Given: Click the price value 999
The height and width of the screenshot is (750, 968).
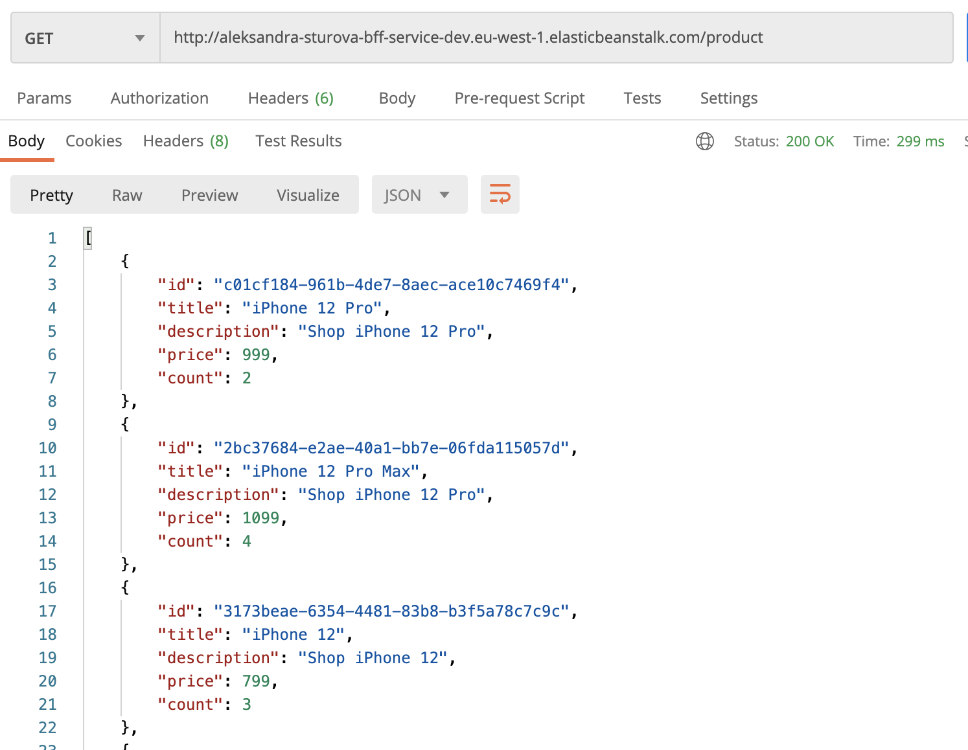Looking at the screenshot, I should [x=256, y=355].
